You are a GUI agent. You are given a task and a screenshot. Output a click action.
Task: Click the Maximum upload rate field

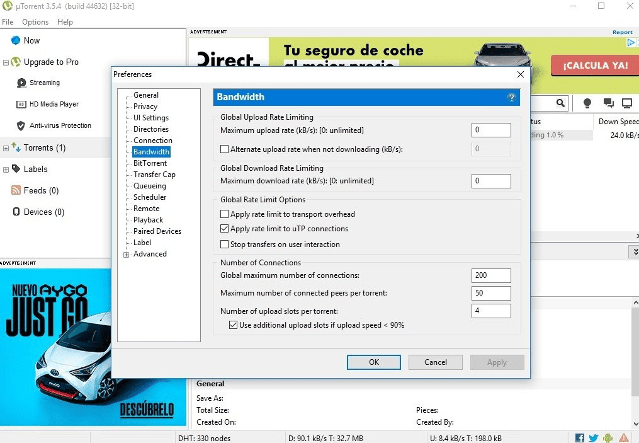click(x=491, y=130)
